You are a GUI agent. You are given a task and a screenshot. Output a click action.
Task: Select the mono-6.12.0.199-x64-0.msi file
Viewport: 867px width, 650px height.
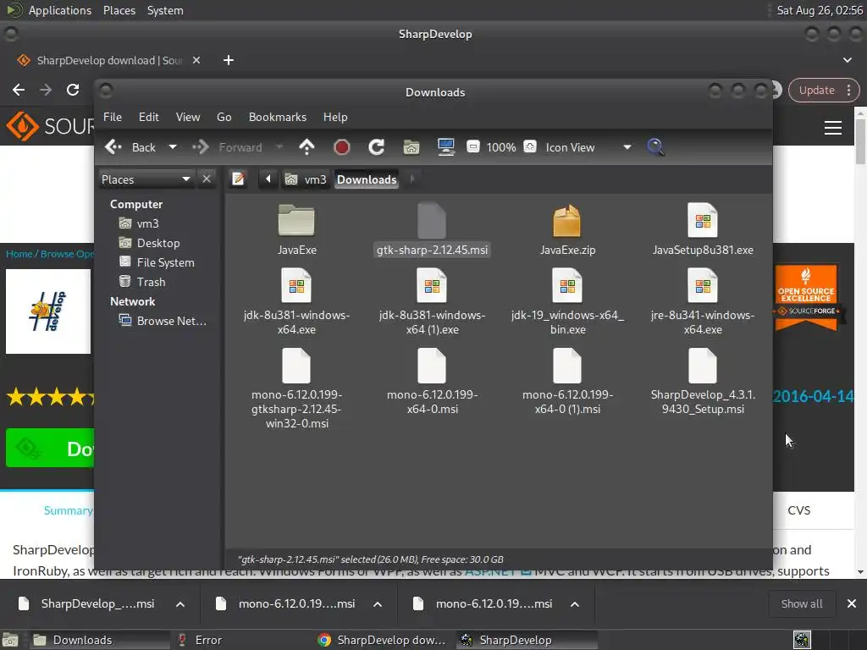[x=432, y=382]
